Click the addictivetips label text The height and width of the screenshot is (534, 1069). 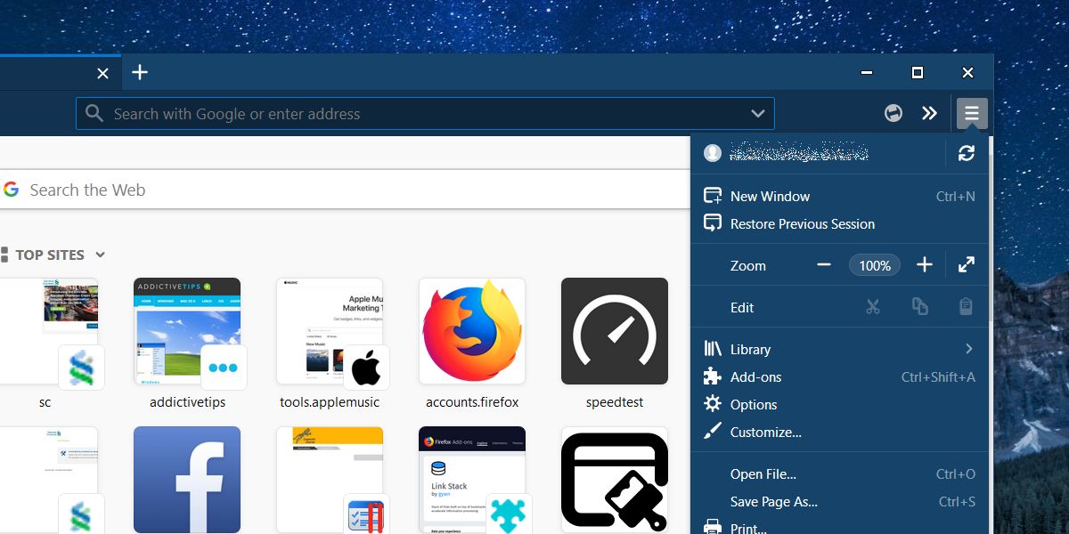(x=187, y=402)
